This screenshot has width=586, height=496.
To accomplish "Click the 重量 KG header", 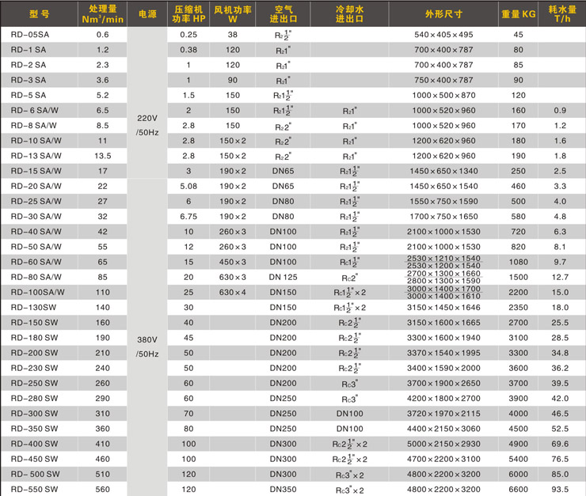I will click(x=518, y=14).
